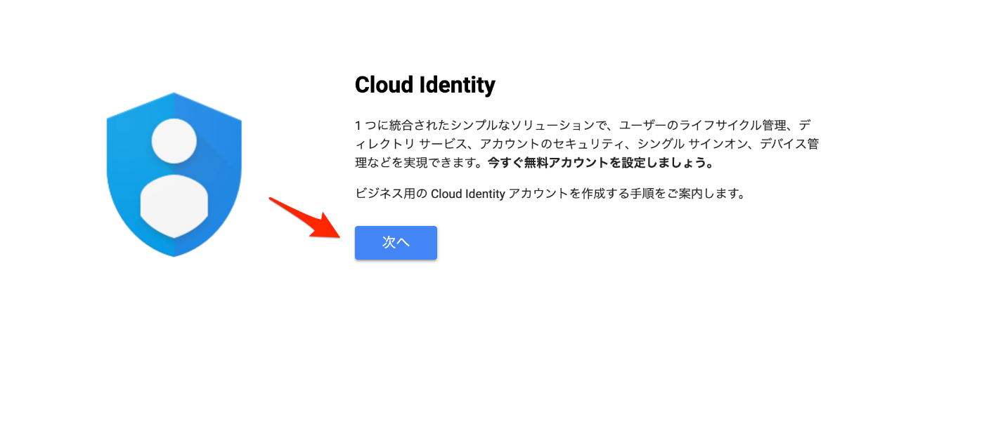Select the Cloud Identity heading
The width and height of the screenshot is (984, 440).
pos(425,85)
